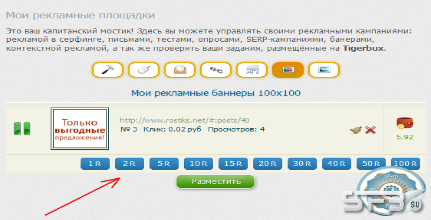Open the rostiks.net banner URL link
This screenshot has width=431, height=220.
[x=185, y=120]
